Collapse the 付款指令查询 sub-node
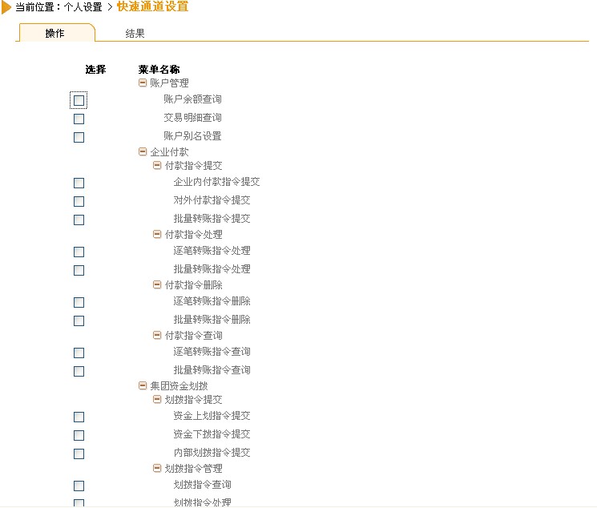 tap(157, 335)
